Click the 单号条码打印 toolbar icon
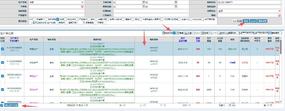The width and height of the screenshot is (285, 111). tap(241, 33)
